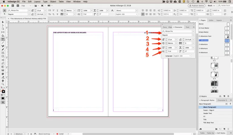Click Small Caps icon in control bar
Screen dimensions: 233x135
50,14
